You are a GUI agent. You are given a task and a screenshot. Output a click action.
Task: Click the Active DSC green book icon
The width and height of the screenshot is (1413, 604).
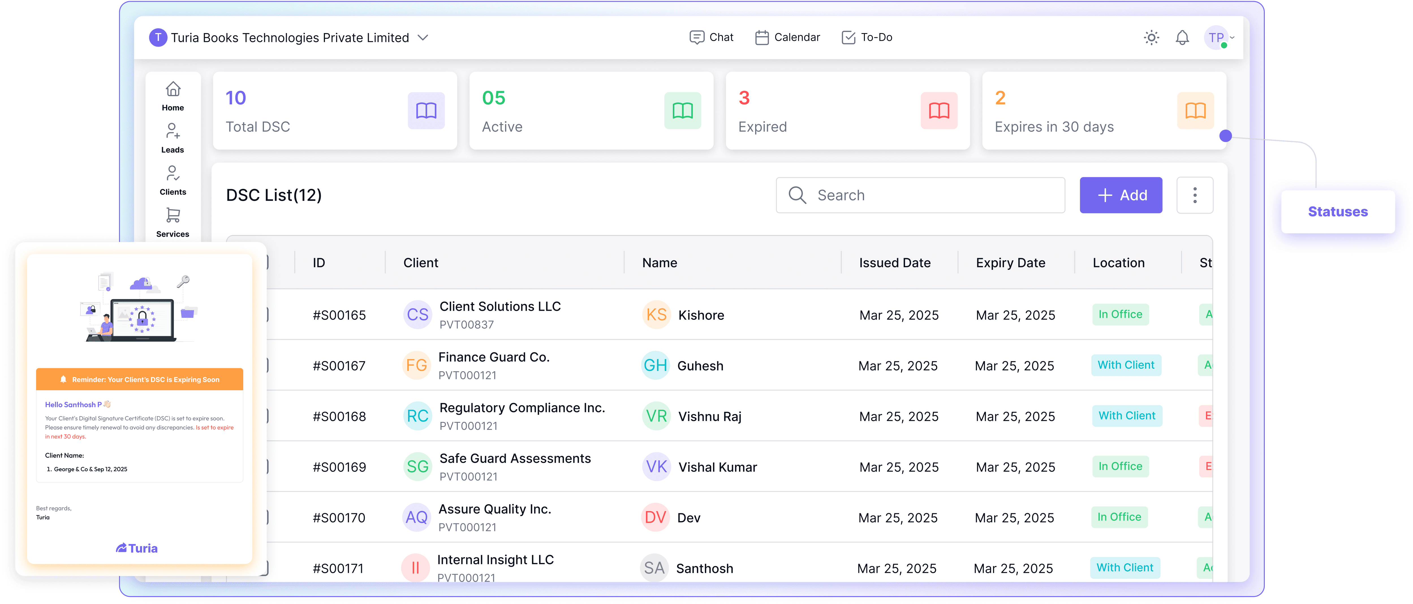pos(682,110)
